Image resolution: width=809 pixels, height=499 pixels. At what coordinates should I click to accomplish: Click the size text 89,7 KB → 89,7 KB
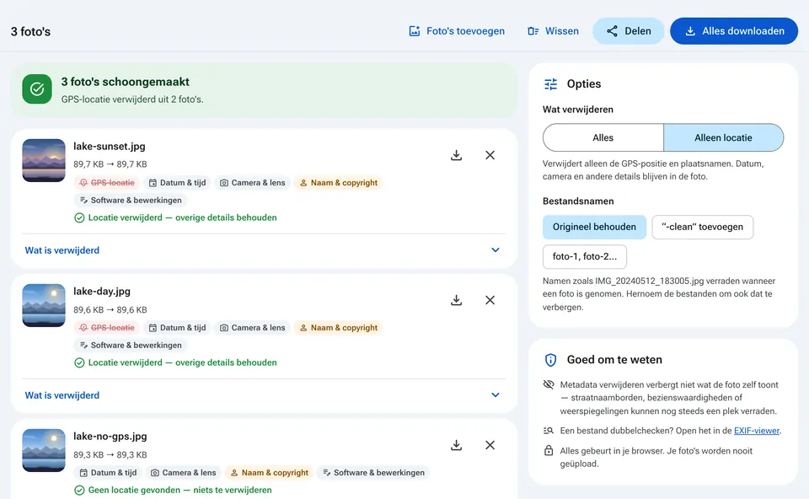pos(110,164)
